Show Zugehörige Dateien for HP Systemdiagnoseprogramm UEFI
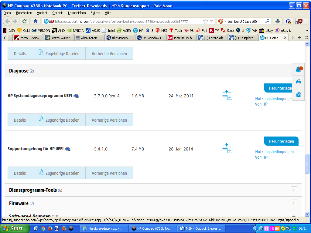Viewport: 311px width, 233px height. click(x=59, y=120)
